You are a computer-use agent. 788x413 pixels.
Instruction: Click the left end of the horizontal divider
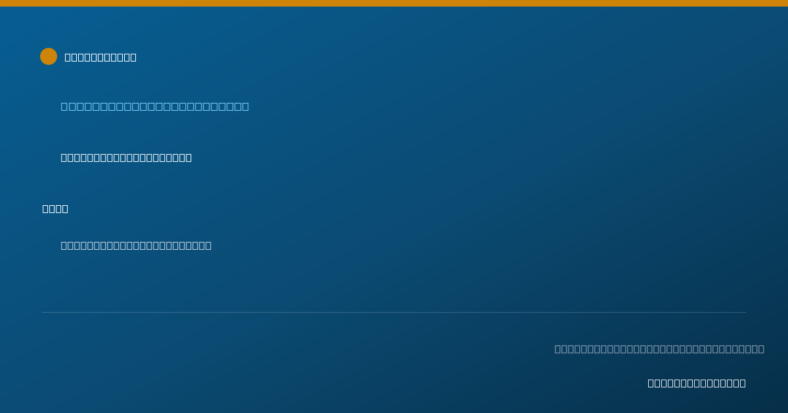point(43,312)
